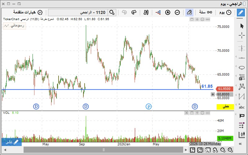The height and width of the screenshot is (155, 248).
Task: Open the indicators line-chart circle icon
Action: [177, 12]
